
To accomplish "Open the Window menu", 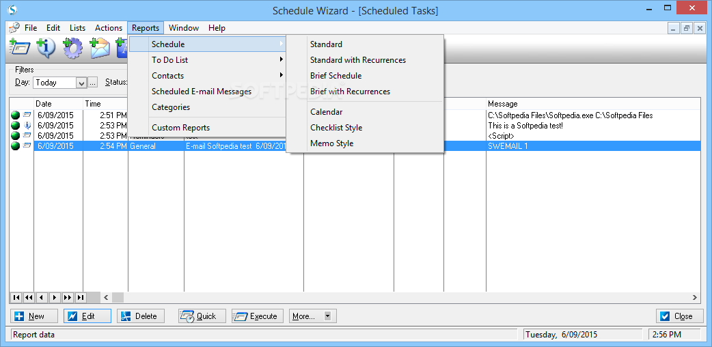I will tap(183, 28).
